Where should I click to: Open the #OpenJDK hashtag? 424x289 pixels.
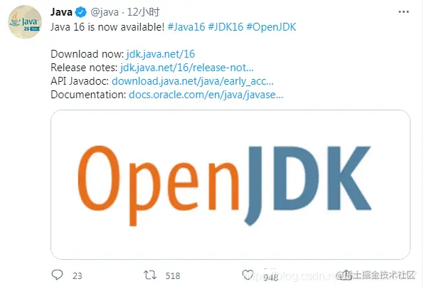(x=271, y=27)
